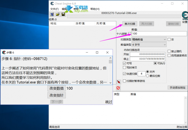188x130 pixels.
Task: Click the 附加注释 status bar entry
Action: point(182,127)
